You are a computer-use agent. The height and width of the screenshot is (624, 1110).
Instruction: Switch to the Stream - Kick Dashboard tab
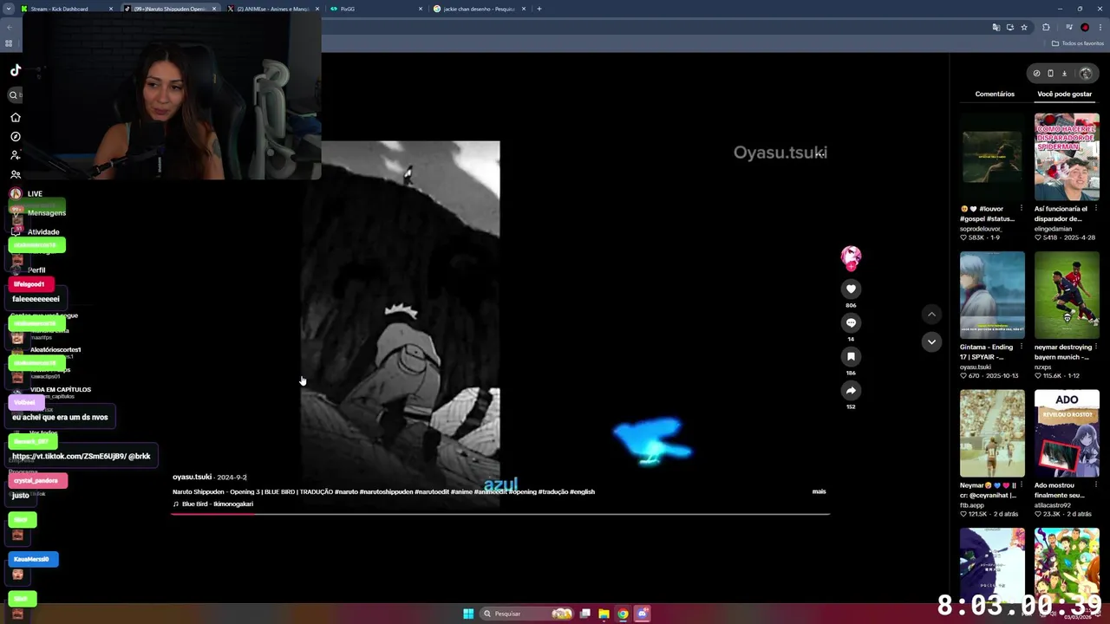pyautogui.click(x=66, y=9)
